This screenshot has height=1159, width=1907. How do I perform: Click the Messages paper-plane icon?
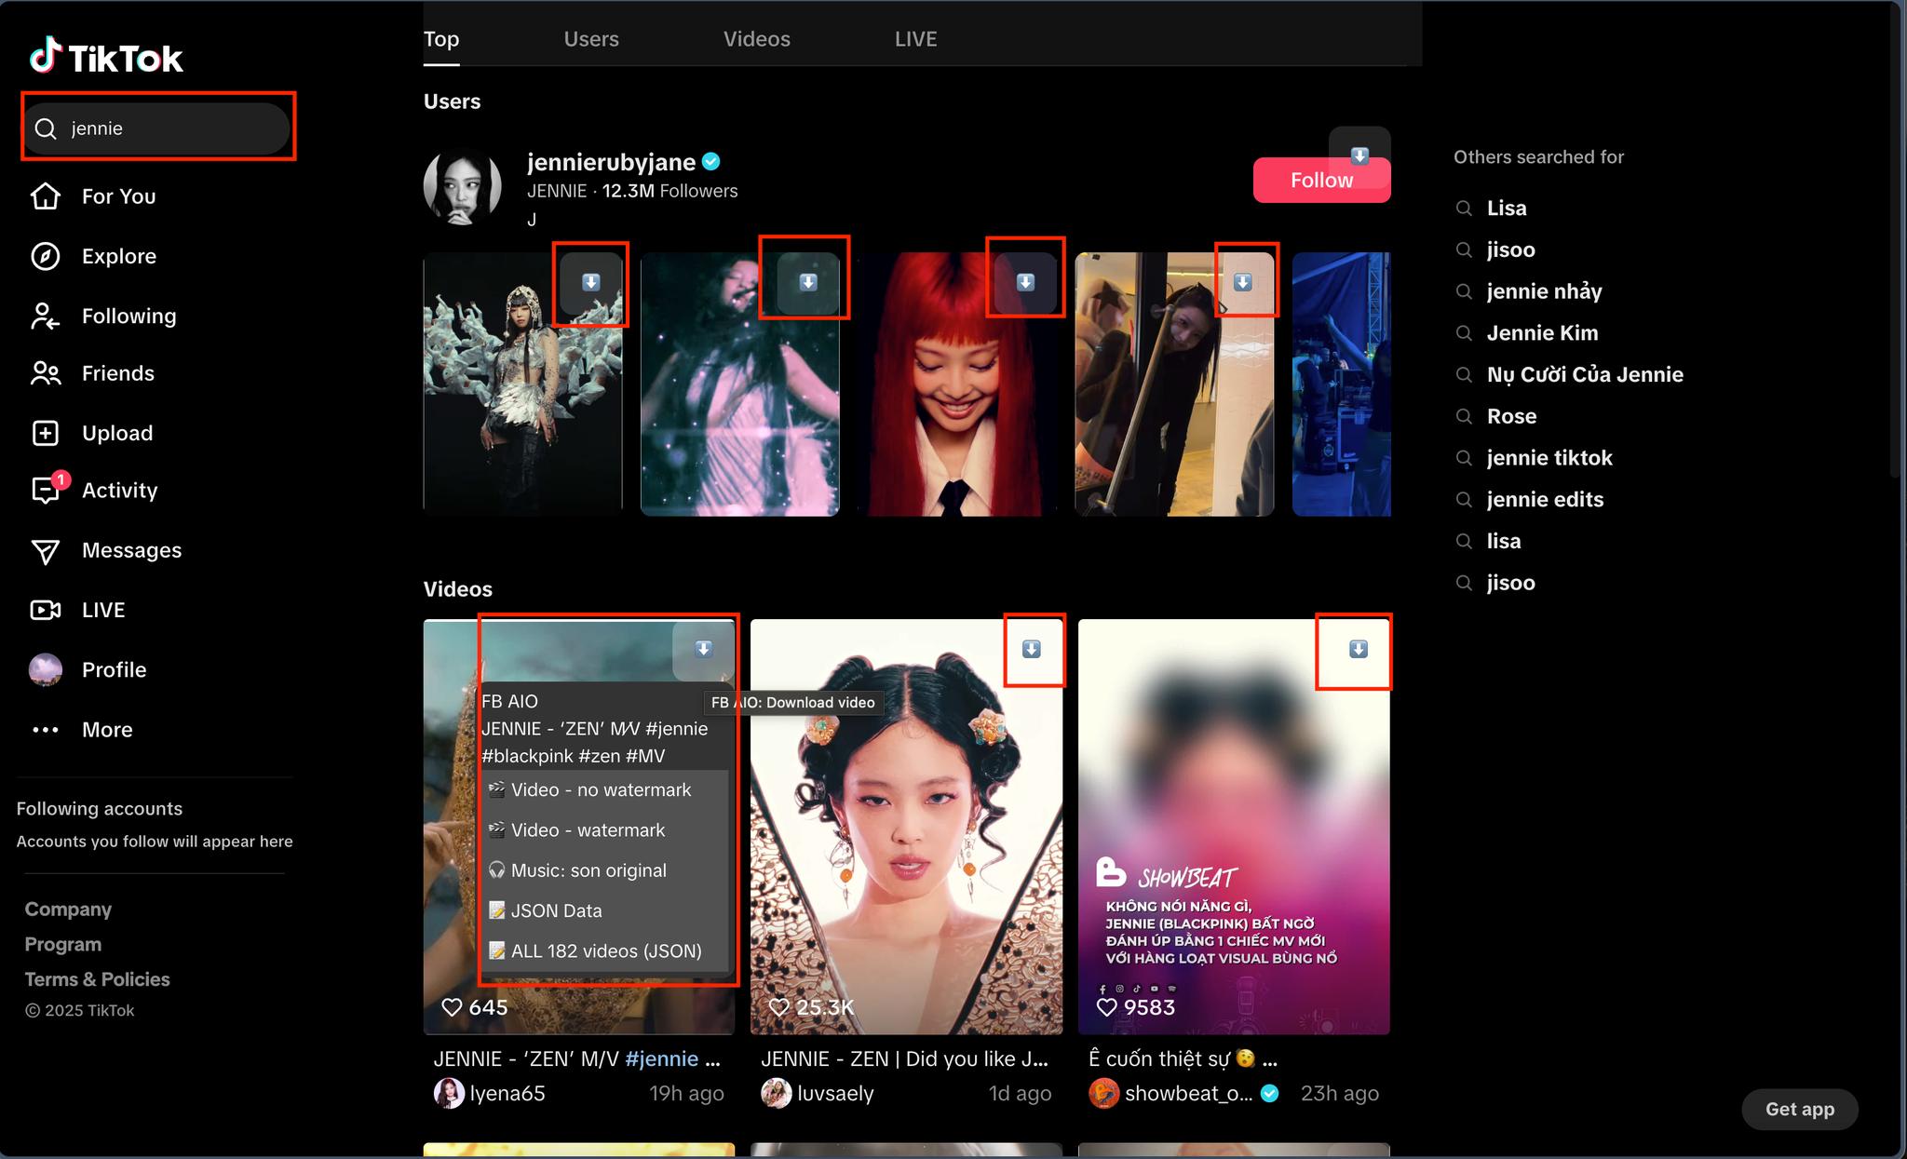46,551
